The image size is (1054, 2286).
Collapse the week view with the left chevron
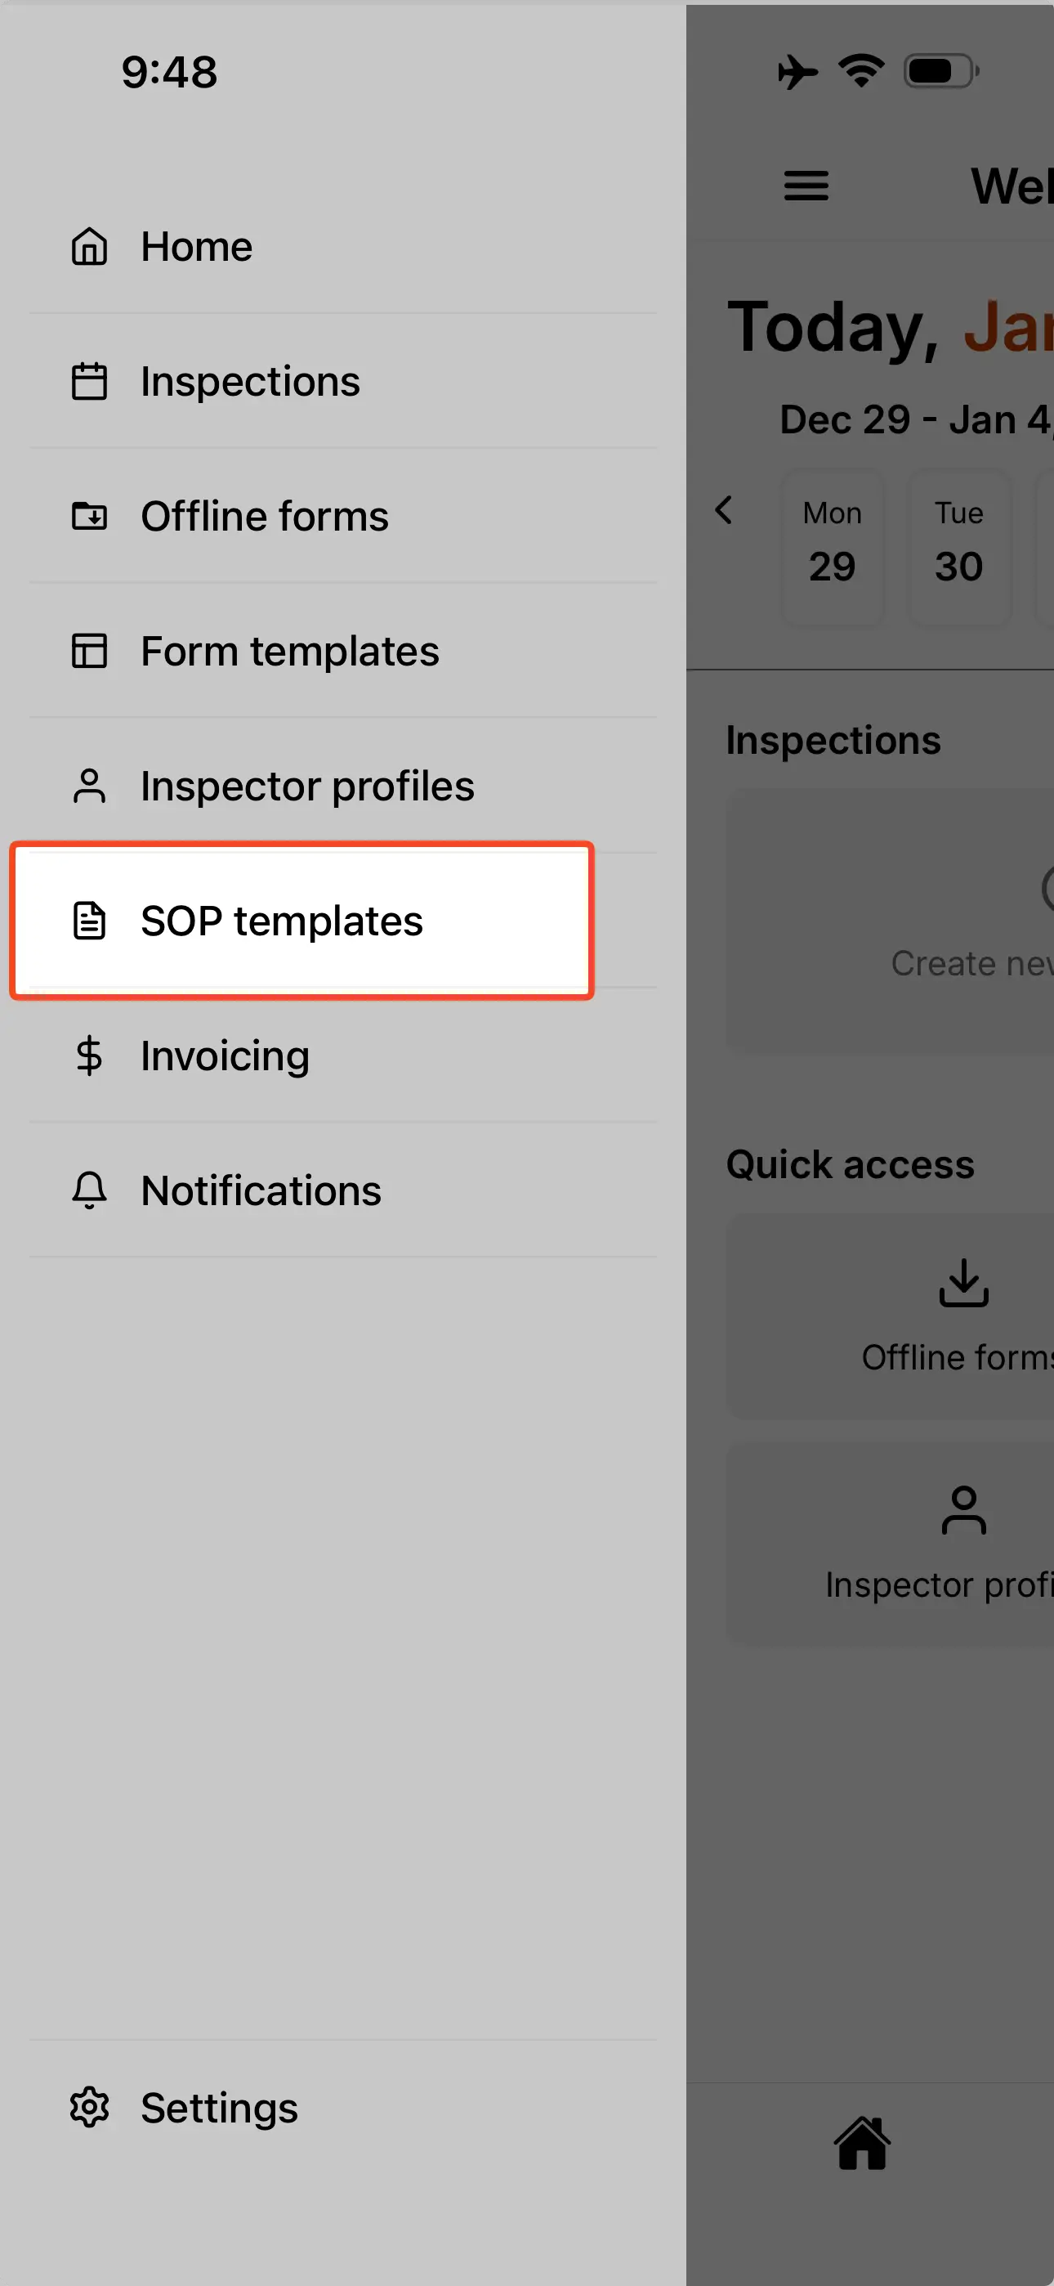click(725, 511)
